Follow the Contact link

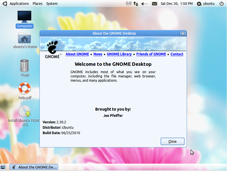click(x=177, y=54)
